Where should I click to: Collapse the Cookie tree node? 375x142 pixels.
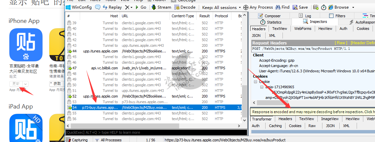coord(256,82)
